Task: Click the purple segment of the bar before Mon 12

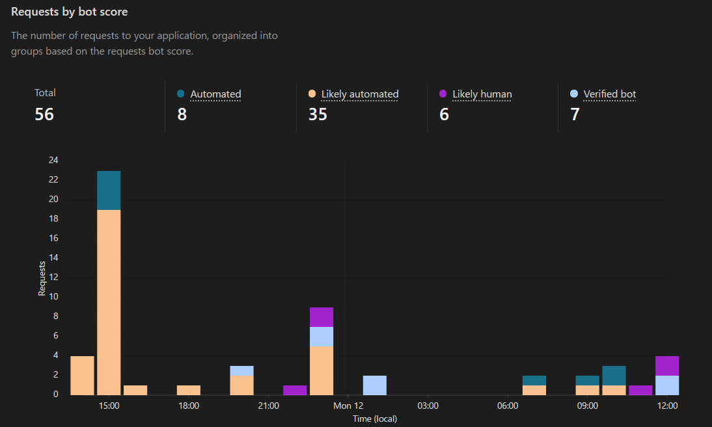Action: pyautogui.click(x=322, y=317)
